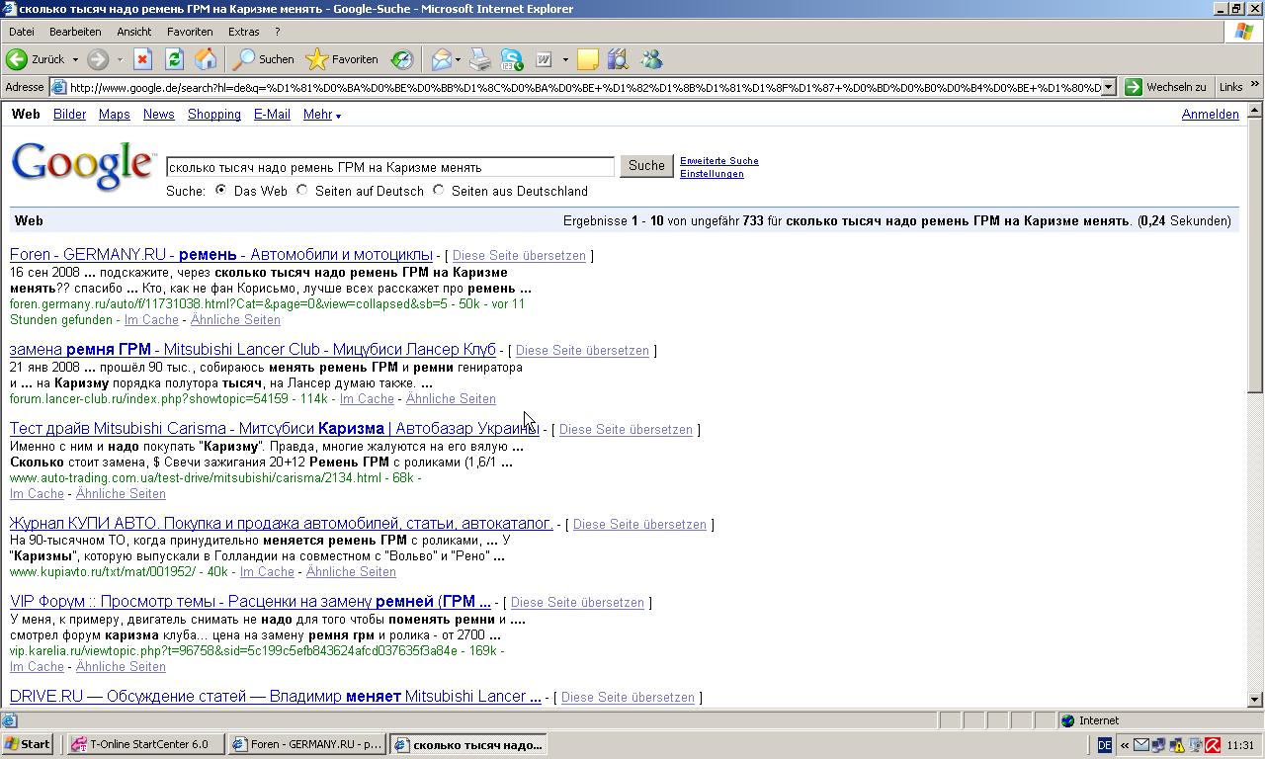Click the DE language indicator
The image size is (1265, 759).
coord(1104,745)
